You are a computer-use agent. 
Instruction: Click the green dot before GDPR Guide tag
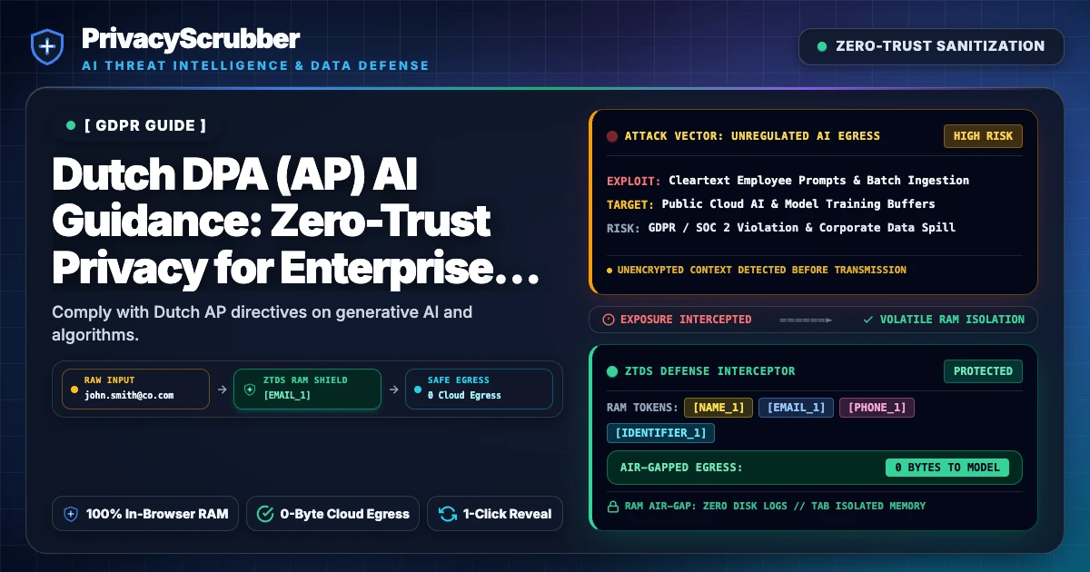click(71, 125)
